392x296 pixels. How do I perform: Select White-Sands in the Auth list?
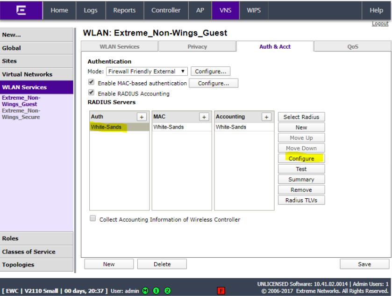click(x=120, y=127)
